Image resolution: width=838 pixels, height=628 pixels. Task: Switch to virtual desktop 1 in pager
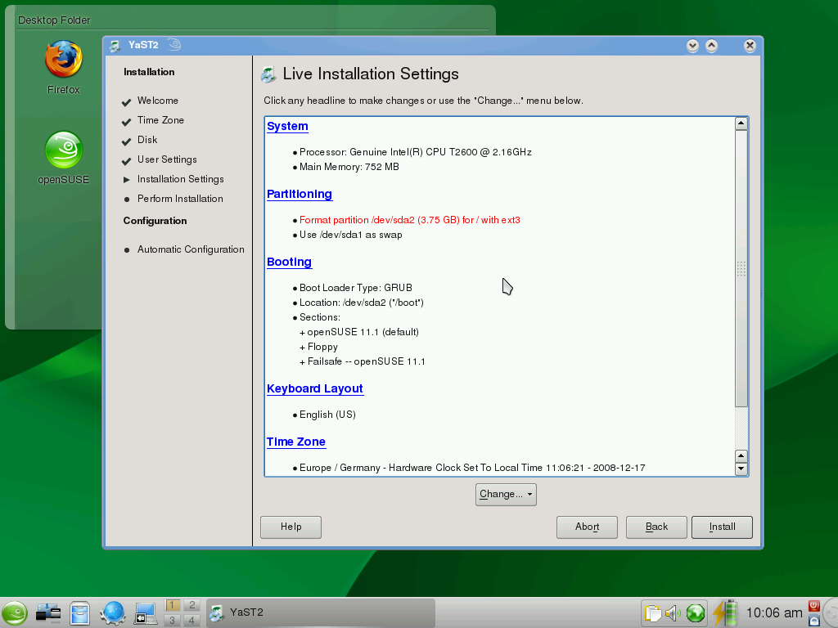[x=172, y=605]
